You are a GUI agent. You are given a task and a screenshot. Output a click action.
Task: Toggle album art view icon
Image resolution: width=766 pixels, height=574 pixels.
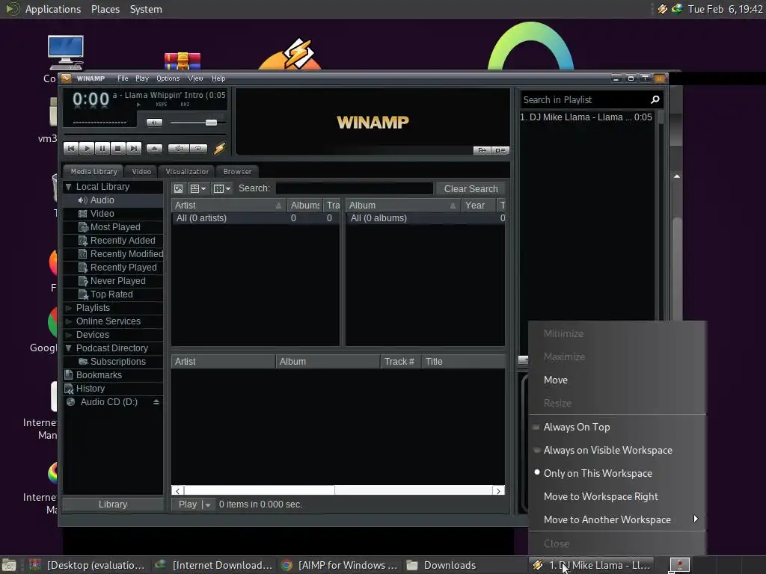179,188
